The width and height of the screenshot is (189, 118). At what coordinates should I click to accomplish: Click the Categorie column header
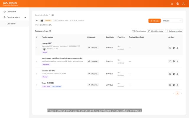click(91, 37)
